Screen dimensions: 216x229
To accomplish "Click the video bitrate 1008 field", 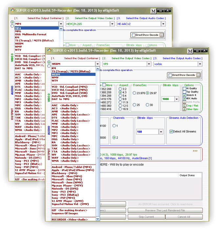I will [168, 99].
